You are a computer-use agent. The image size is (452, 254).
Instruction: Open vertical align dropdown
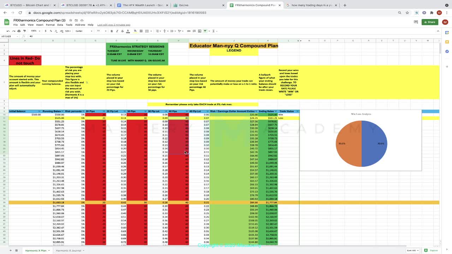point(165,31)
